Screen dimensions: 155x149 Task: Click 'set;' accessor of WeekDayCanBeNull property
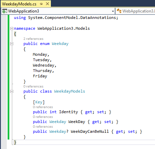132,132
